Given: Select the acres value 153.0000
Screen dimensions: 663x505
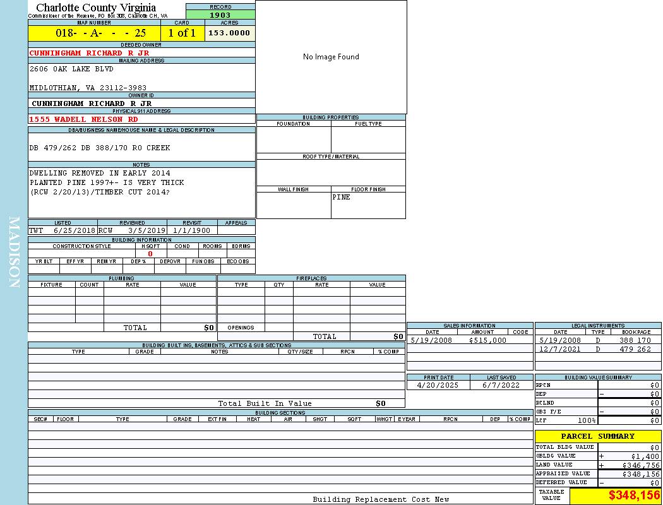Looking at the screenshot, I should (x=229, y=33).
